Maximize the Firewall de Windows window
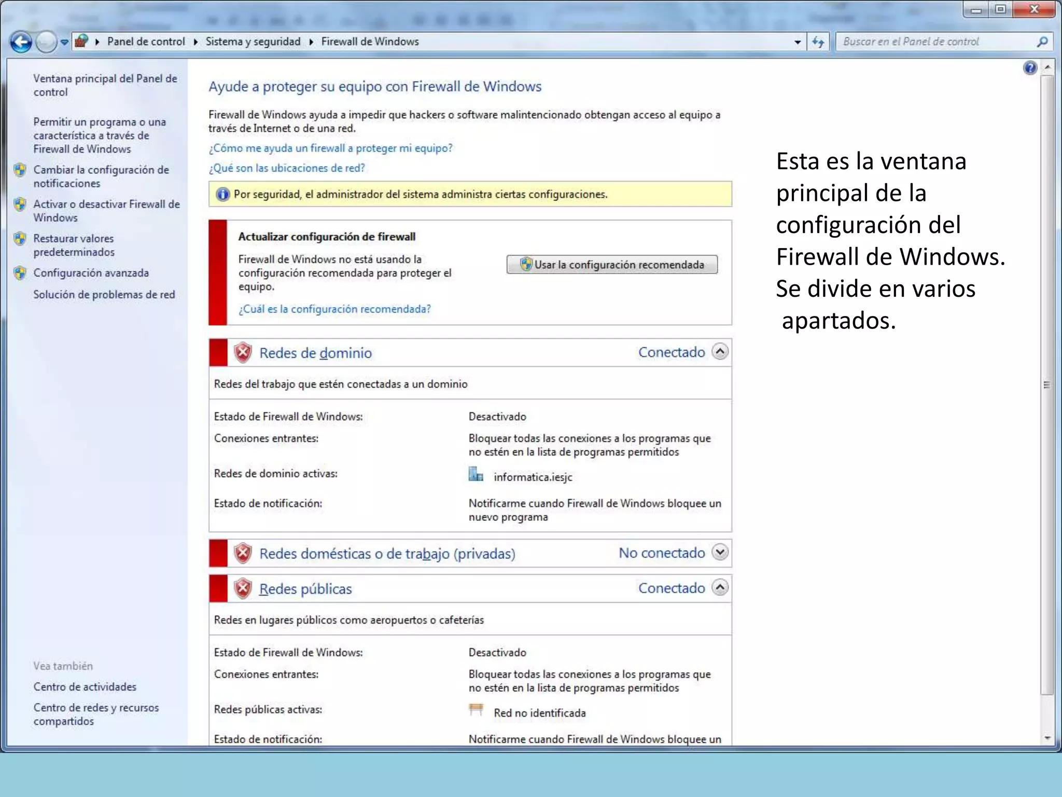Screen dimensions: 1062x797 pyautogui.click(x=1001, y=10)
